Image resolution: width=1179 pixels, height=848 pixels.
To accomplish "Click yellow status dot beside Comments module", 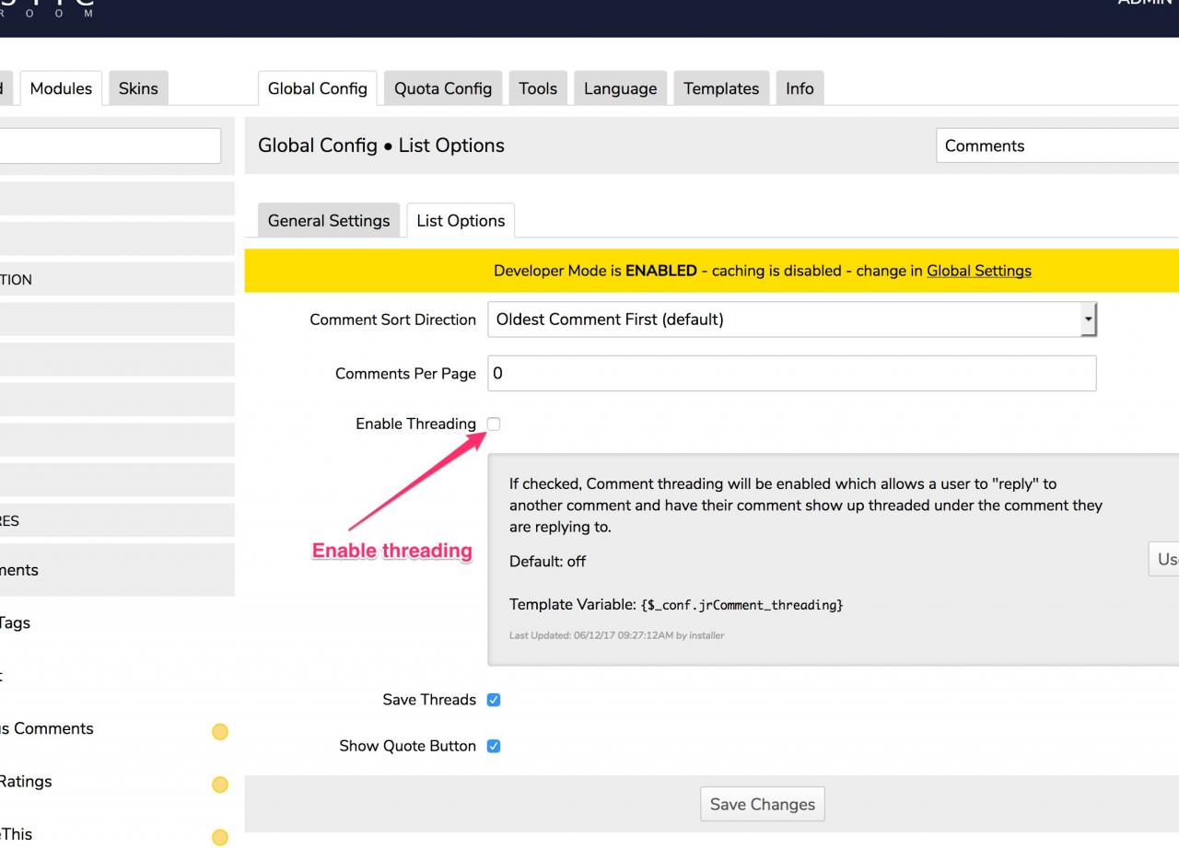I will click(x=219, y=732).
